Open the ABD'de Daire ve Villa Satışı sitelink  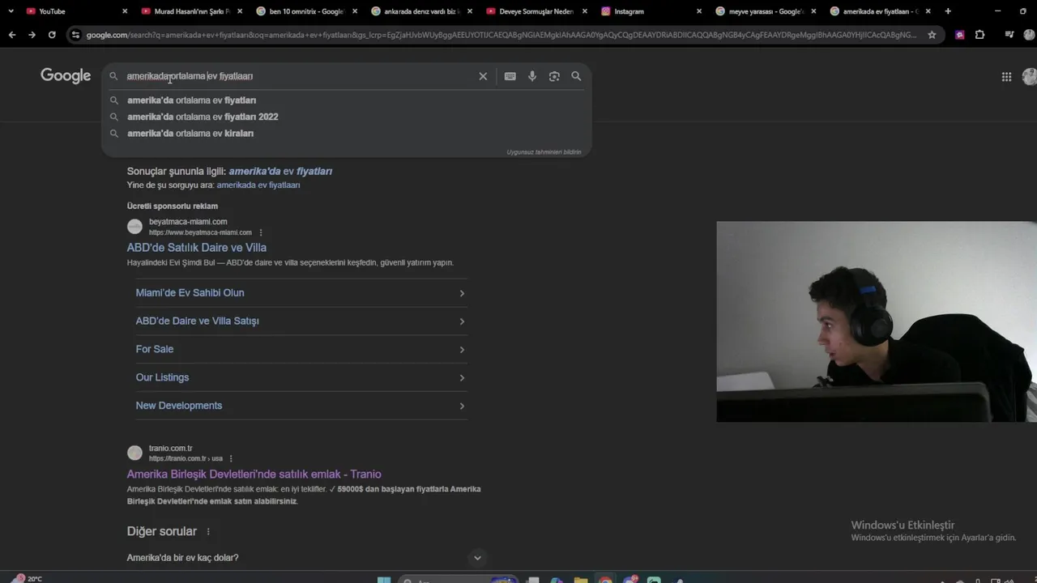[301, 321]
